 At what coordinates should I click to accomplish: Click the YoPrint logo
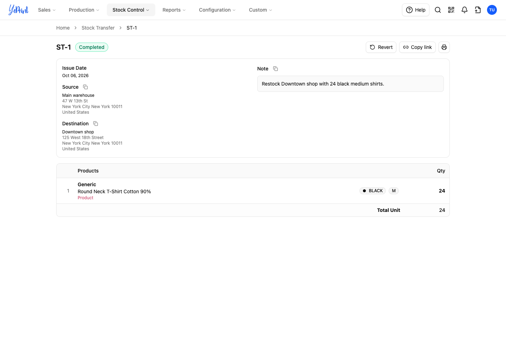[x=19, y=10]
